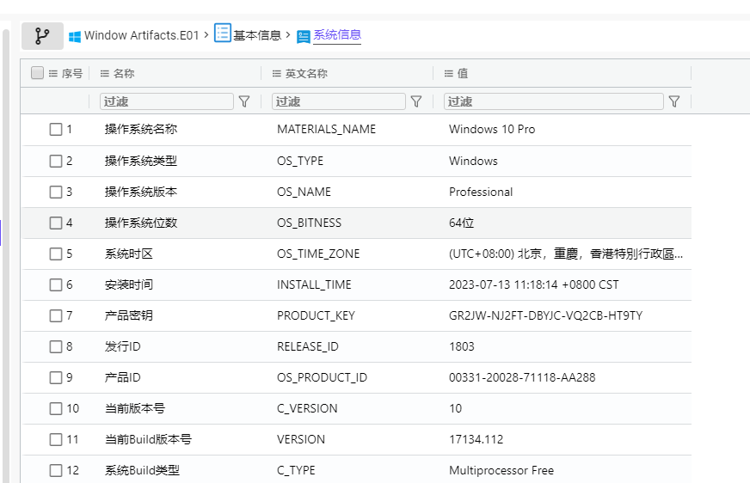Check the row 6 安装时间 checkbox
Screen dimensions: 750x483
pos(56,284)
